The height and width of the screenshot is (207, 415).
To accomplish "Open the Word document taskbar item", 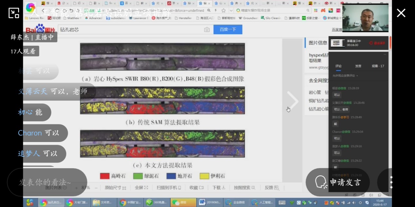I will (210, 202).
